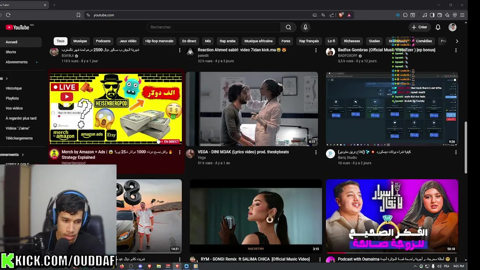
Task: Expand the Abonnements sidebar section
Action: (22, 154)
